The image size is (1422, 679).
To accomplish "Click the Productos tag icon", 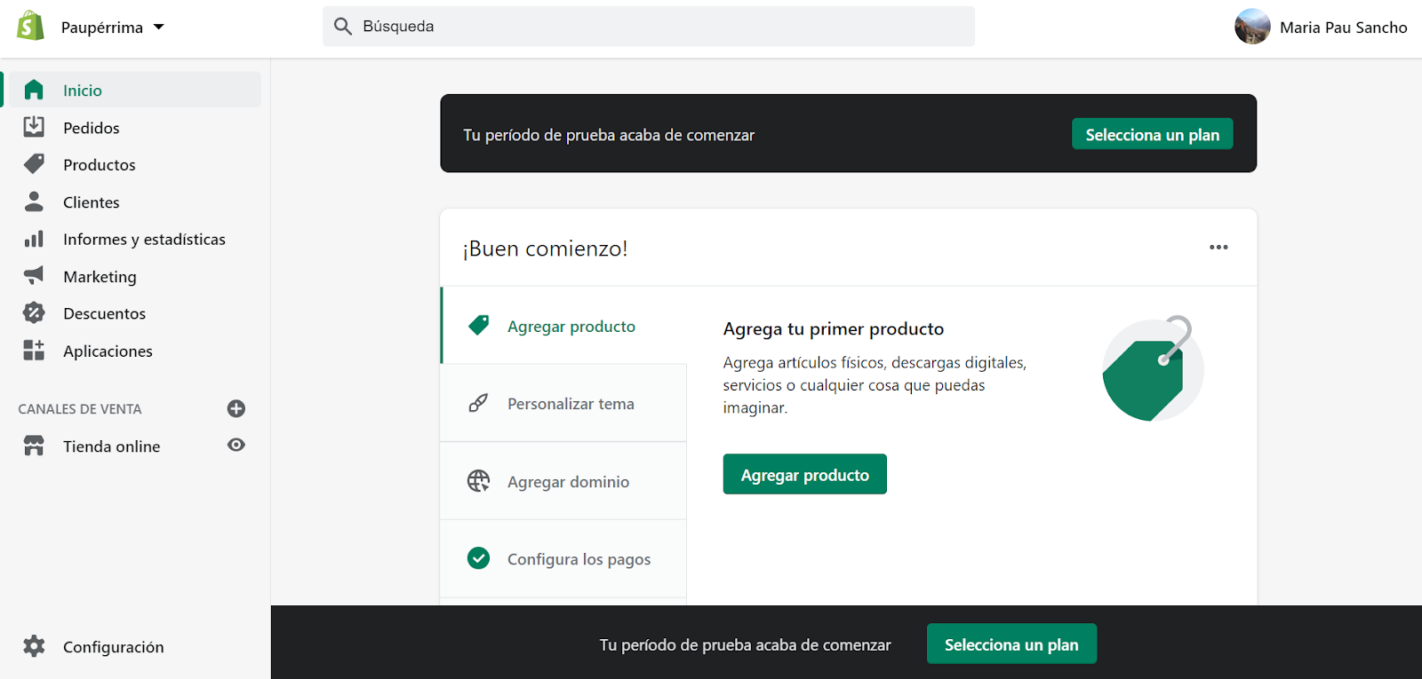I will [34, 164].
